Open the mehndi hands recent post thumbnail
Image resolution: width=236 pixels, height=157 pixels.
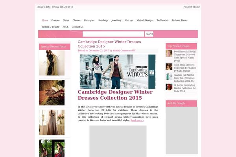(x=52, y=93)
